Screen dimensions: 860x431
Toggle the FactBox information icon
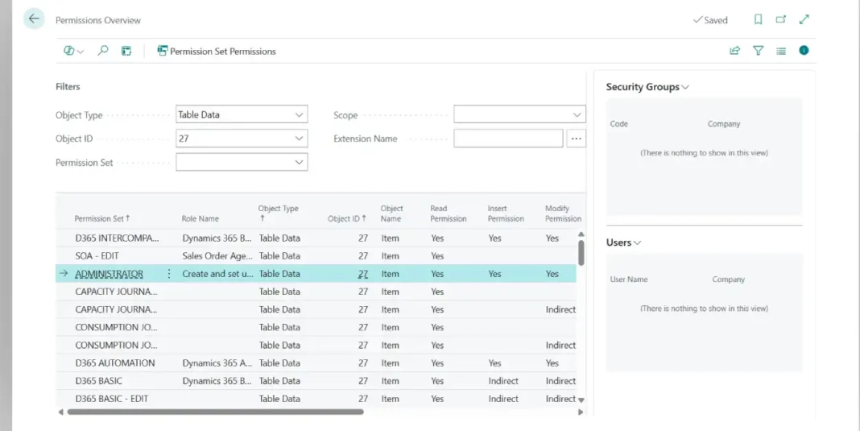(x=804, y=51)
